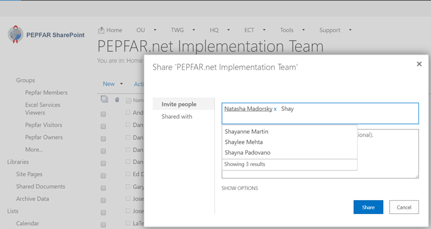Click the PEPFAR SharePoint globe logo

[x=16, y=34]
